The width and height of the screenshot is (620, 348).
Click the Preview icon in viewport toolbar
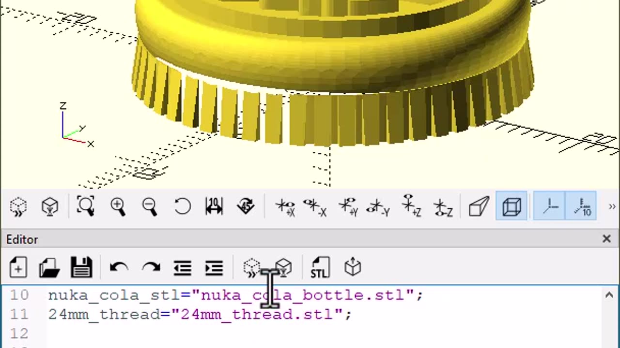[x=18, y=207]
